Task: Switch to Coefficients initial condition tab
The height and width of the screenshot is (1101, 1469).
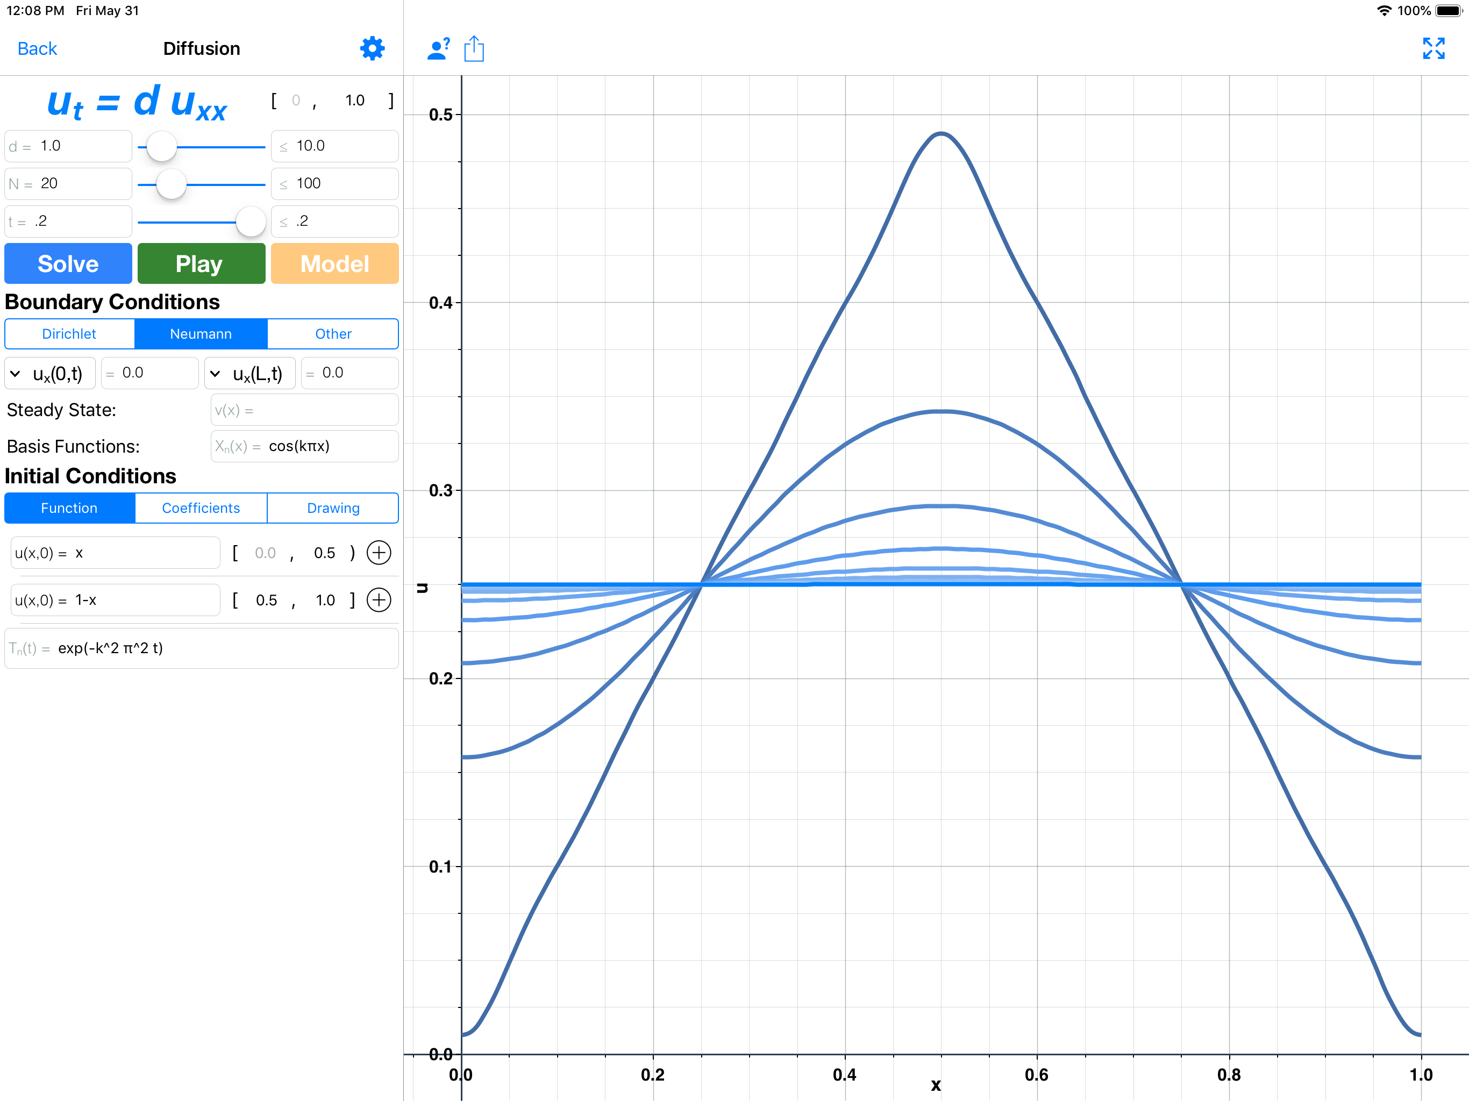Action: 201,508
